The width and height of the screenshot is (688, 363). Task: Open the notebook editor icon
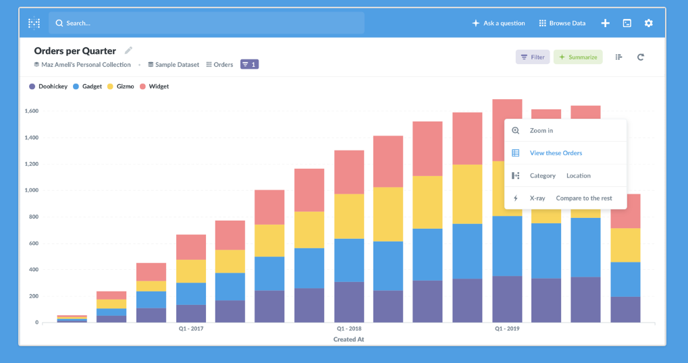(618, 57)
